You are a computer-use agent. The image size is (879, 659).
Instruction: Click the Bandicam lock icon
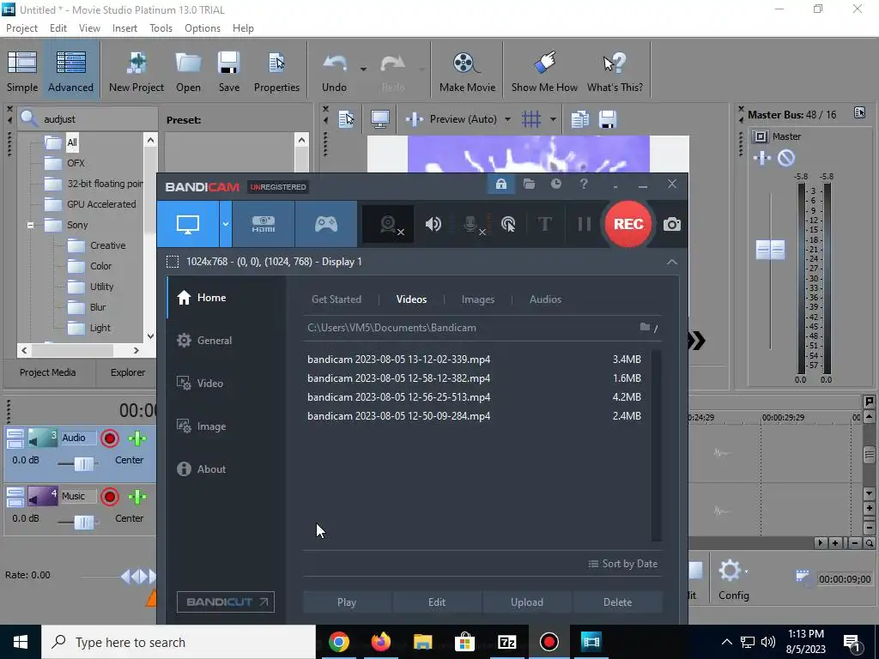click(x=500, y=184)
